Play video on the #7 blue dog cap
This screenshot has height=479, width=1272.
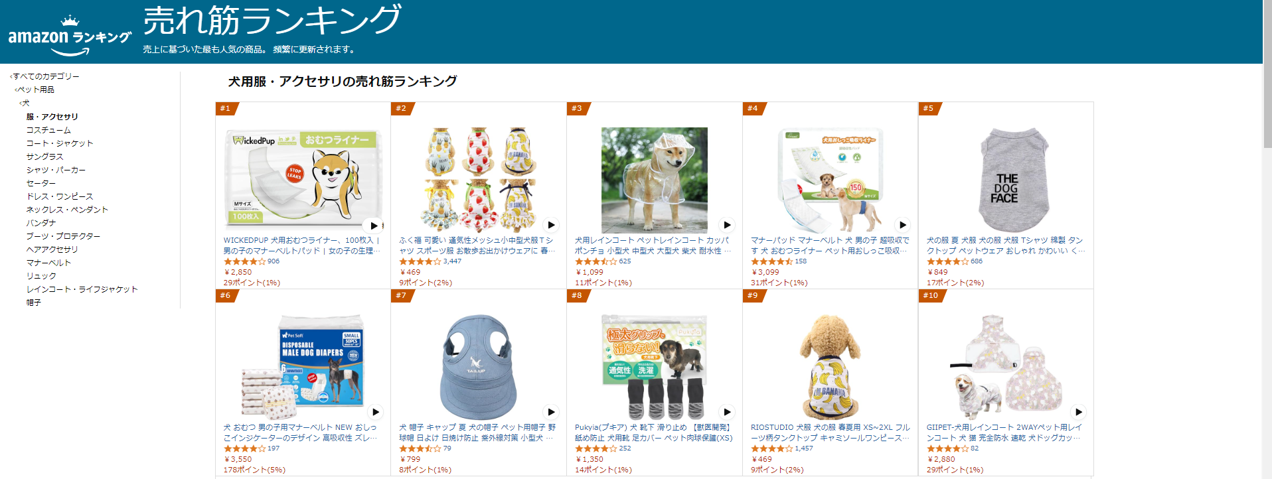[x=551, y=412]
